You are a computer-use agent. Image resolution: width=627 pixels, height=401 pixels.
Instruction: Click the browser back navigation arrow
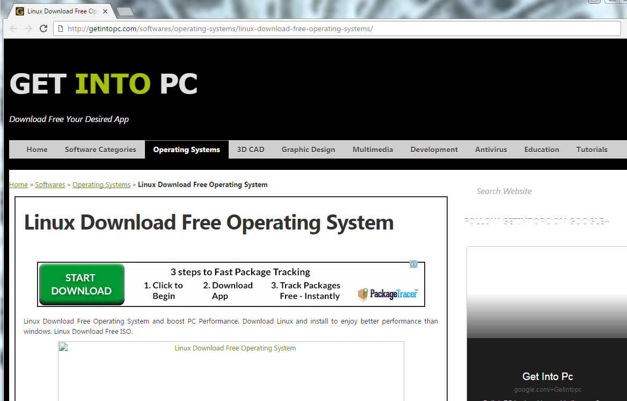tap(13, 28)
